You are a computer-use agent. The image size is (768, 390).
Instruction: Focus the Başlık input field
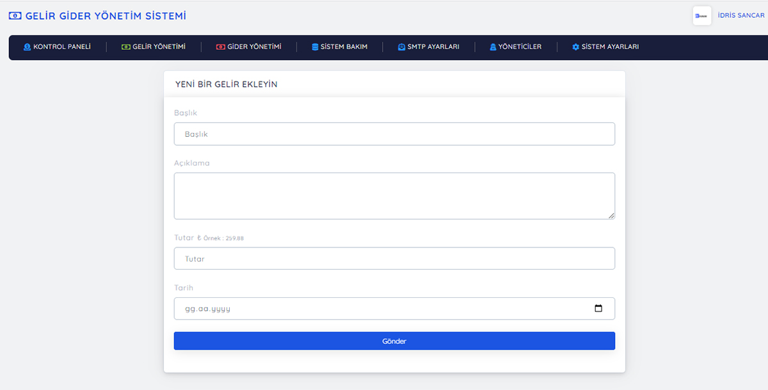coord(394,134)
